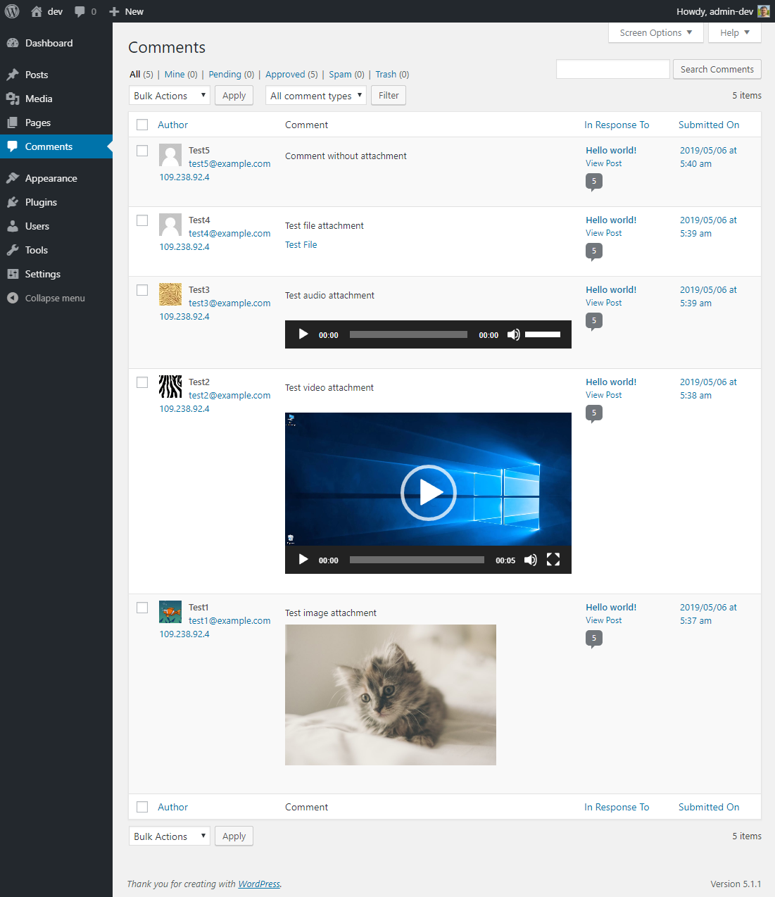
Task: Click the comments bubble icon in admin bar
Action: [80, 11]
